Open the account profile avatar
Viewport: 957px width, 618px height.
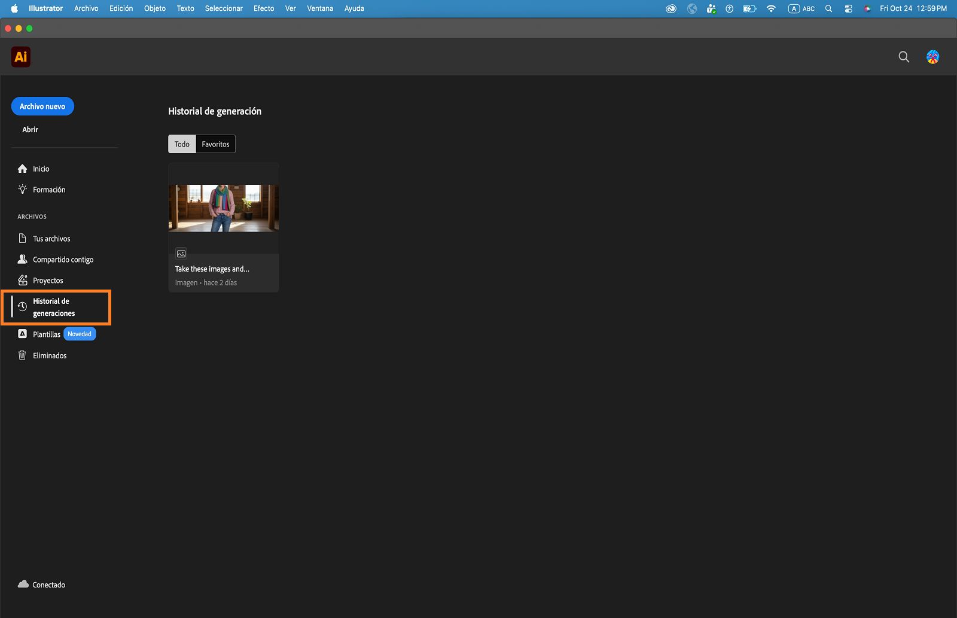pos(932,57)
